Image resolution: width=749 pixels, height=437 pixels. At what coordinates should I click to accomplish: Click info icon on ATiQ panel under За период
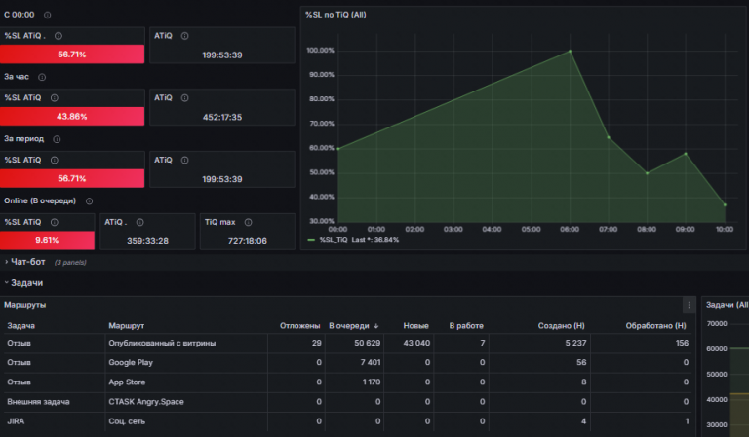click(x=185, y=161)
